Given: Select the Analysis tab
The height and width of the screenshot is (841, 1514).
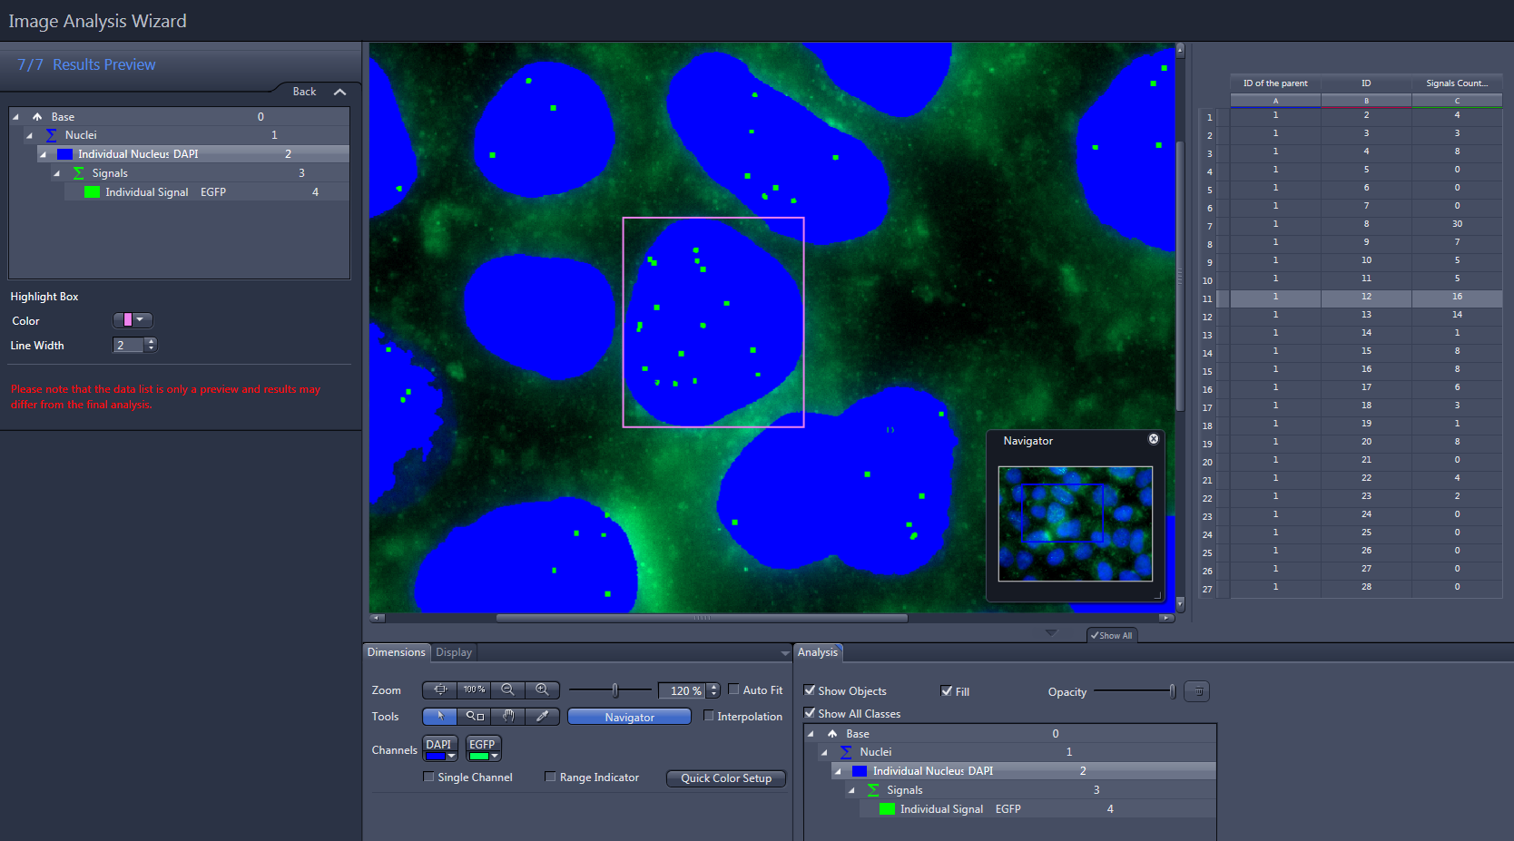Looking at the screenshot, I should 817,651.
